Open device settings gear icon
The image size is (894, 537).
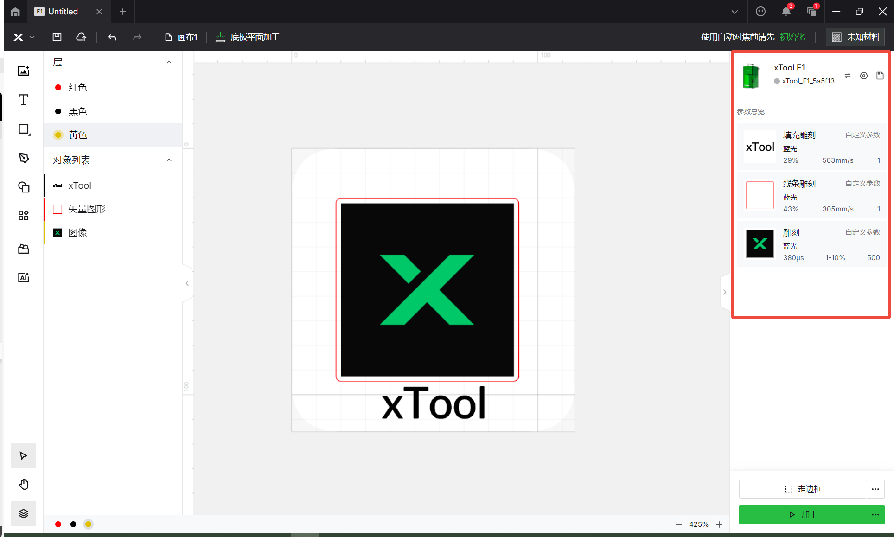864,76
